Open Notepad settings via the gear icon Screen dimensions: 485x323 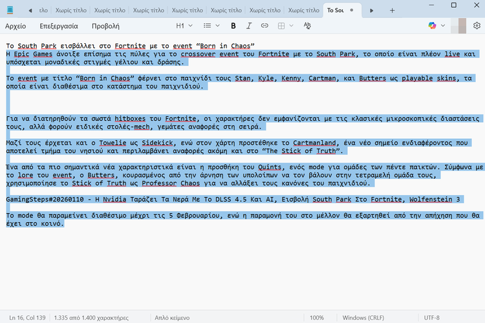(x=477, y=26)
